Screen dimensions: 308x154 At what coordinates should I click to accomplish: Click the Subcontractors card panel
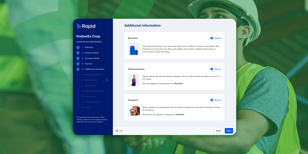tap(174, 76)
